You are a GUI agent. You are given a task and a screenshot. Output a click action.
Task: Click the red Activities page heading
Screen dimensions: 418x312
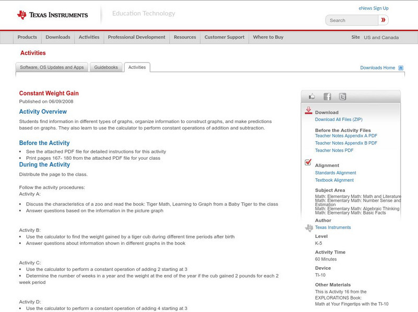pos(33,53)
